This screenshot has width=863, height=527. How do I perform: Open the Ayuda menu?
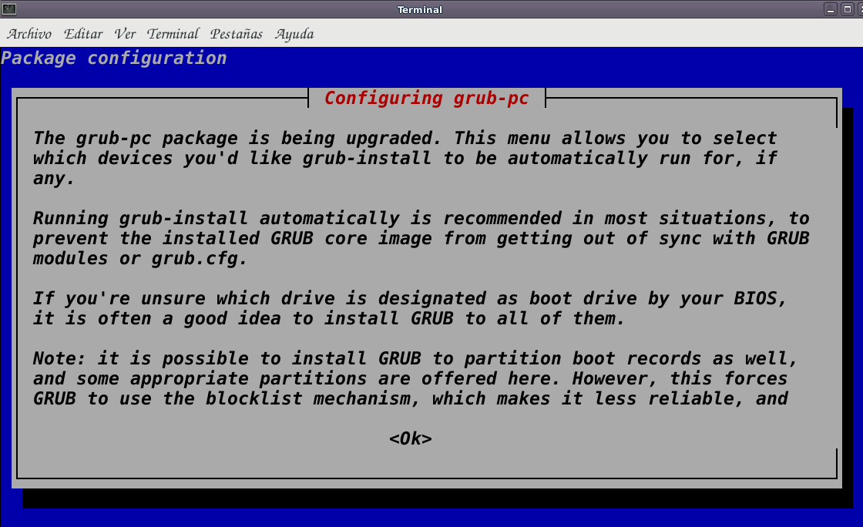point(294,35)
